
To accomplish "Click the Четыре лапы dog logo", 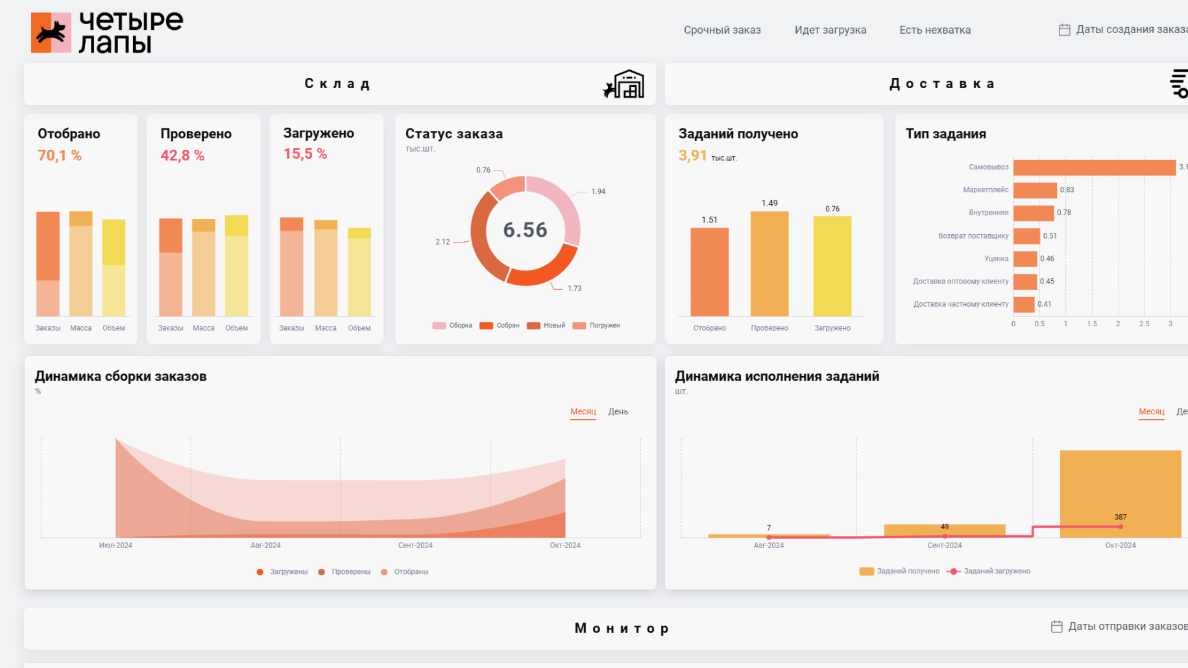I will [x=51, y=32].
